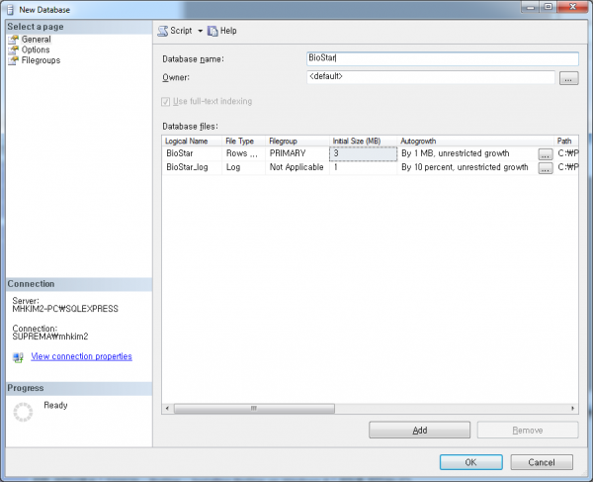Open autogrowth settings for BioStar_log file

pyautogui.click(x=545, y=168)
